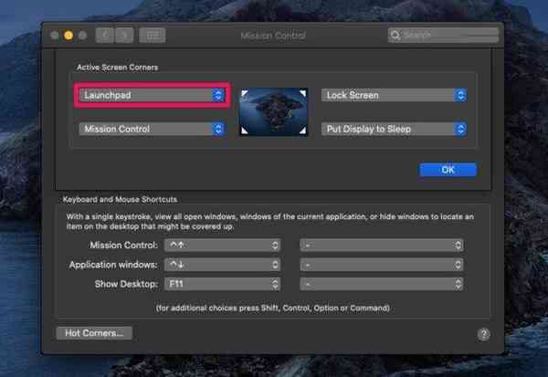
Task: Open Show Desktop F11 shortcut dropdown
Action: pos(222,284)
